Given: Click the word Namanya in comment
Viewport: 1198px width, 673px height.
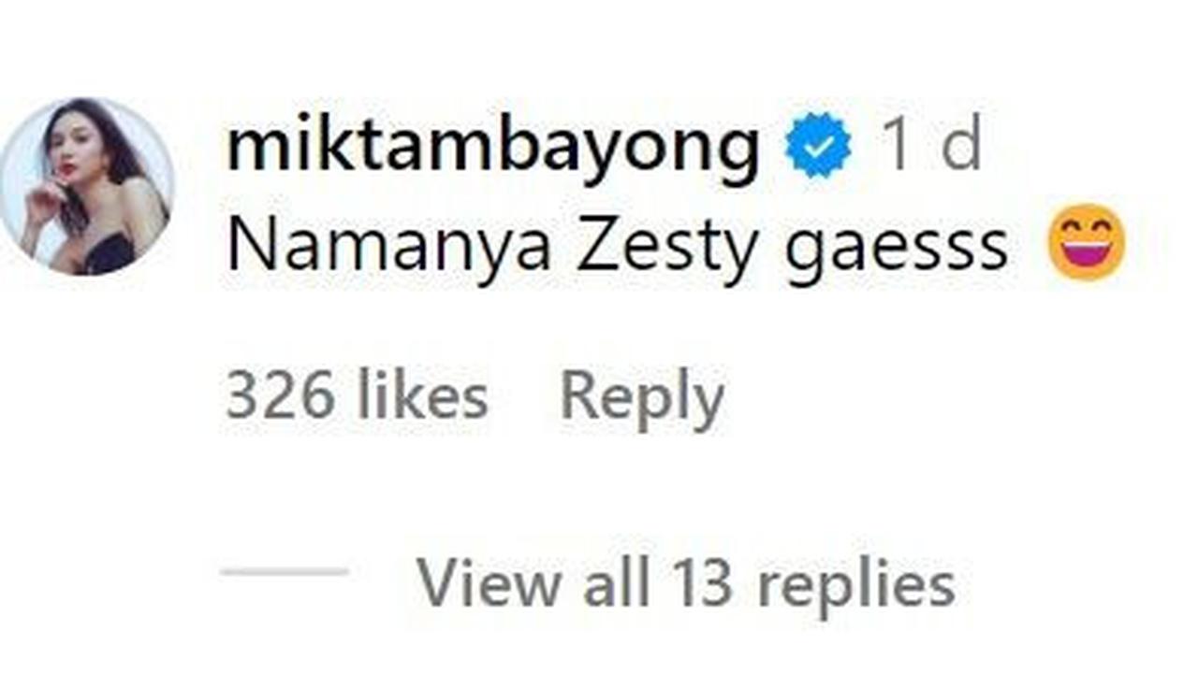Looking at the screenshot, I should coord(388,246).
